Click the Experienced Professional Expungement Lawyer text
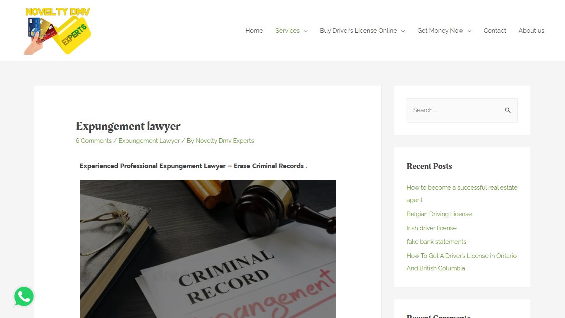The image size is (565, 318). [x=193, y=166]
